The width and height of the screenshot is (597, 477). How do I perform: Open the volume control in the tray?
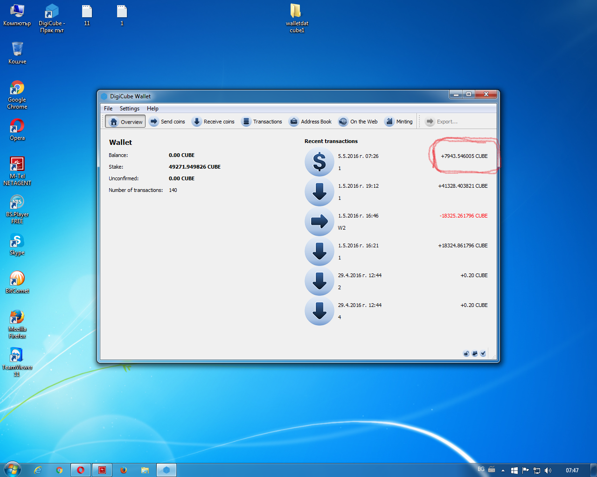click(x=548, y=470)
